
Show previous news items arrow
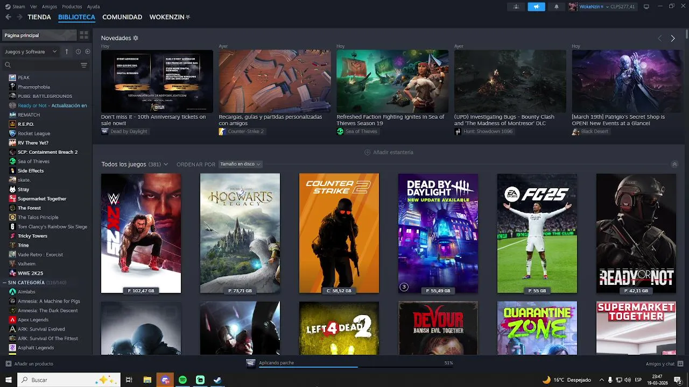659,38
